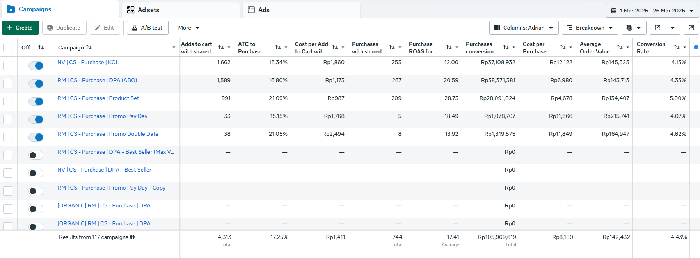Open the RM | CS - Purchase | DPA (ABO) campaign link
Viewport: 700px width, 258px height.
(x=97, y=80)
